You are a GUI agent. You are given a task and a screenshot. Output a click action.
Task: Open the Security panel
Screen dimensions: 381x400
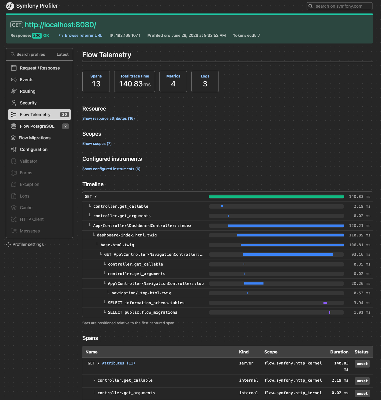39,103
